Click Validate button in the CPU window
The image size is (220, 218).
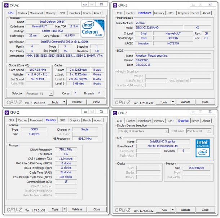click(x=77, y=102)
